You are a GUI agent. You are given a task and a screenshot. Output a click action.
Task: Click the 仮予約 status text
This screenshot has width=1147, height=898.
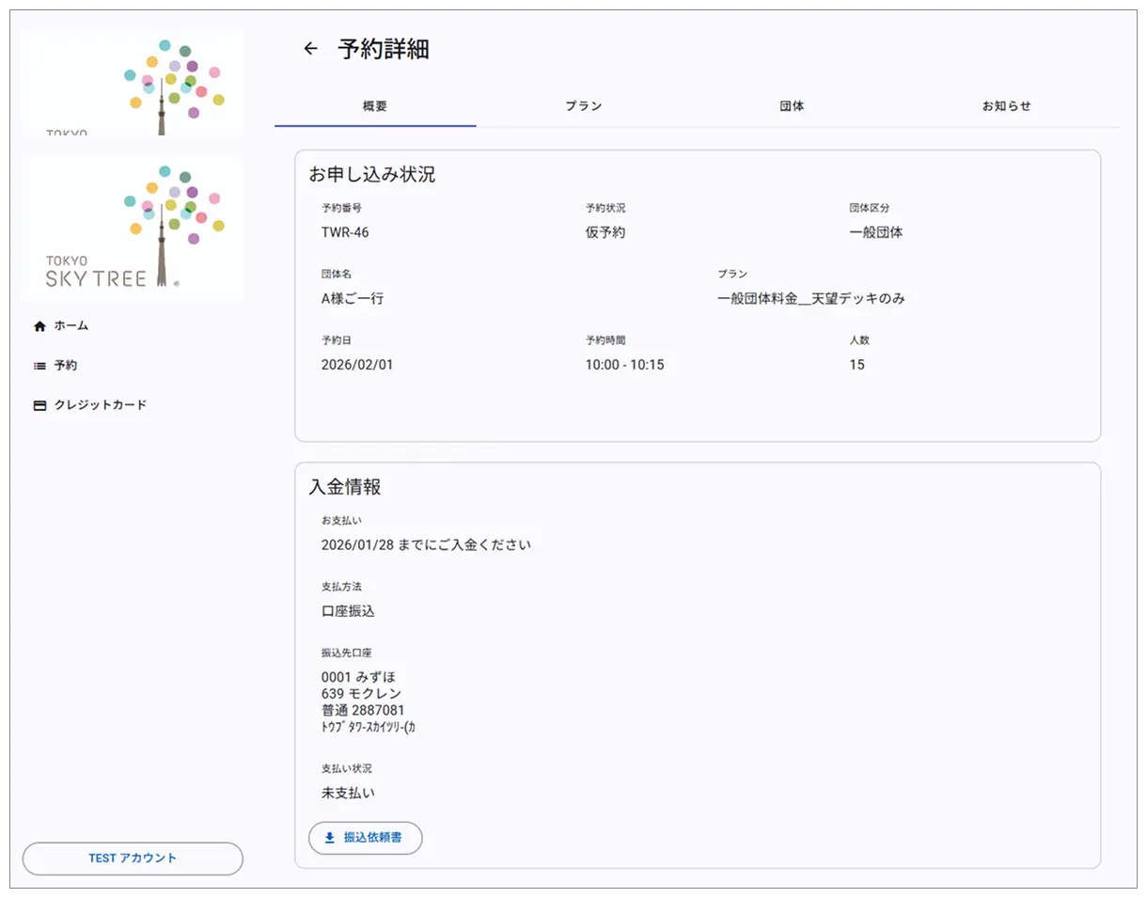[605, 232]
